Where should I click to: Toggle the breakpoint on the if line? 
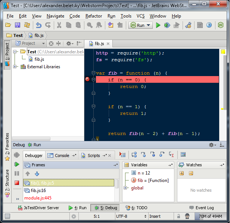(x=87, y=79)
